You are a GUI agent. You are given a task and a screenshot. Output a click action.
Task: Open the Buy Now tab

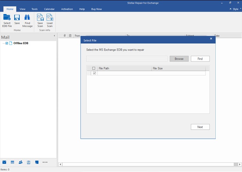[97, 9]
